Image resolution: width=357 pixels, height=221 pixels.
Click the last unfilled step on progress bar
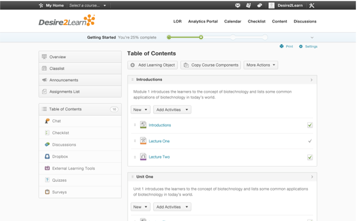[x=264, y=37]
